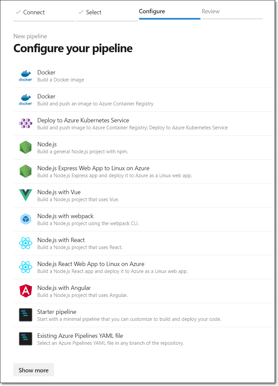
Task: Click 'Build and push an image to Azure Container Registry'
Action: coord(95,104)
